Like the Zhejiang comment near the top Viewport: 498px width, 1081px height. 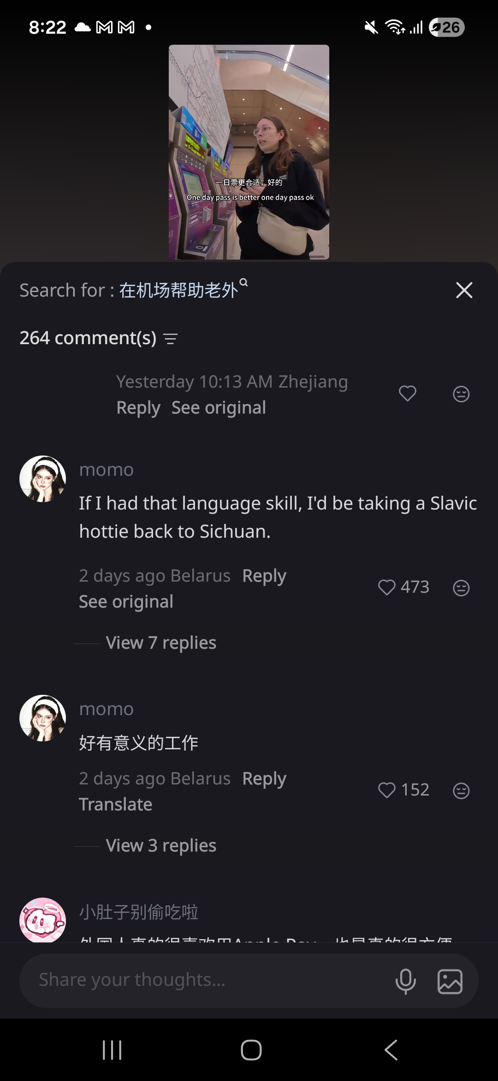(x=407, y=394)
